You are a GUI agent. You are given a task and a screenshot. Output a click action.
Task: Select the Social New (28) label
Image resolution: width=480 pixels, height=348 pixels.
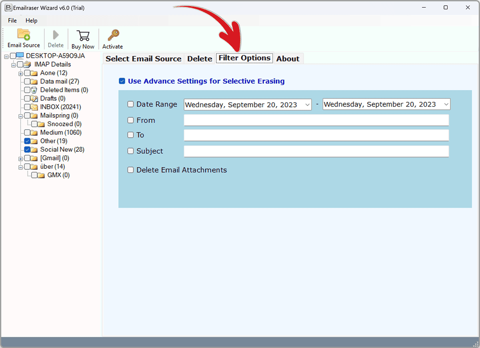point(62,150)
